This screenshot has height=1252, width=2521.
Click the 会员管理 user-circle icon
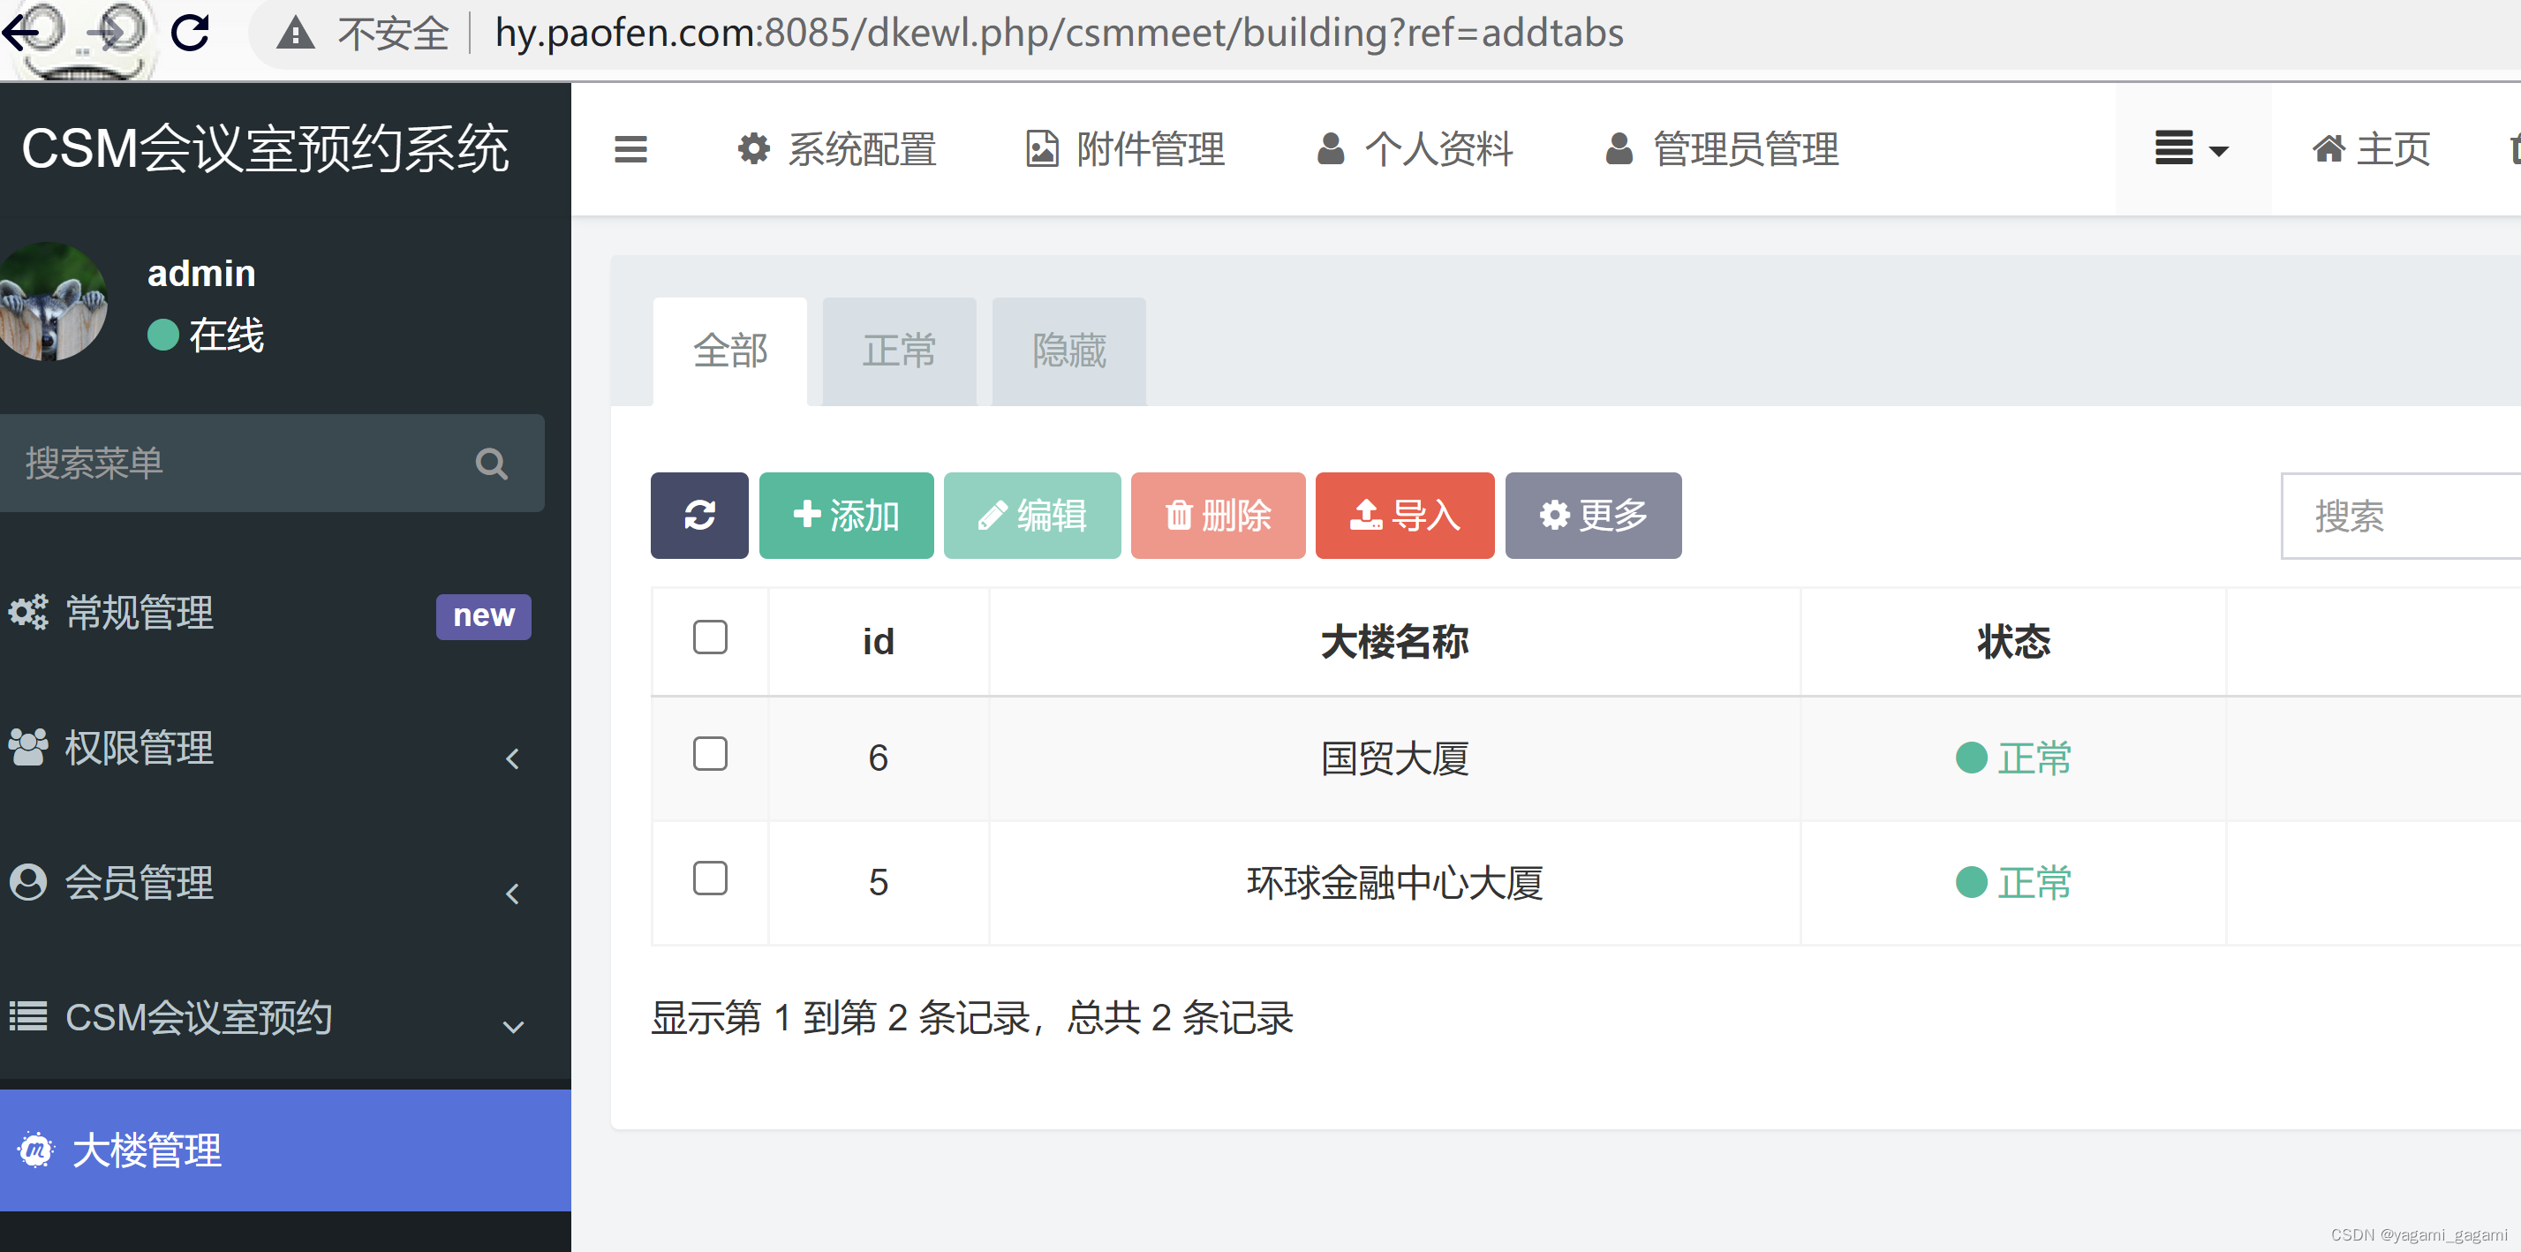(28, 882)
